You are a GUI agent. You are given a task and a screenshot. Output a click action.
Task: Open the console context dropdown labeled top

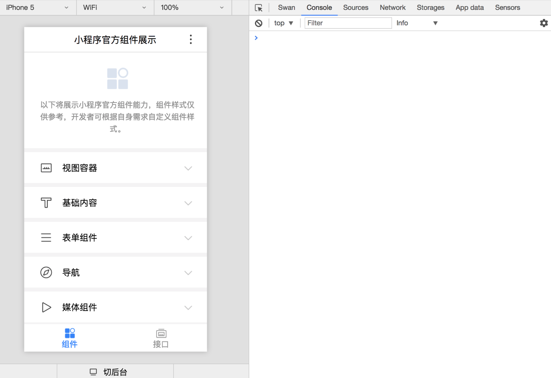tap(283, 23)
